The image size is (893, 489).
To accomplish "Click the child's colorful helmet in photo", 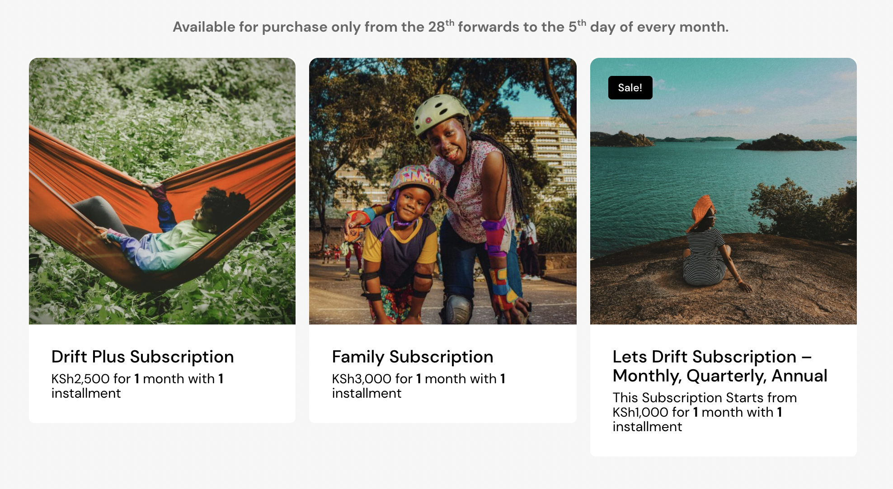I will click(x=414, y=182).
